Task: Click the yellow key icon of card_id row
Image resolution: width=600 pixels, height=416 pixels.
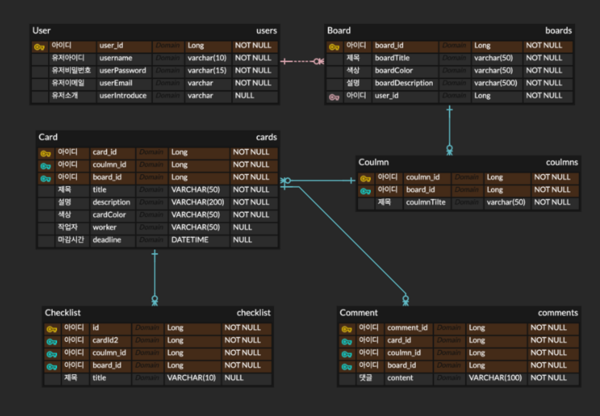Action: 45,153
